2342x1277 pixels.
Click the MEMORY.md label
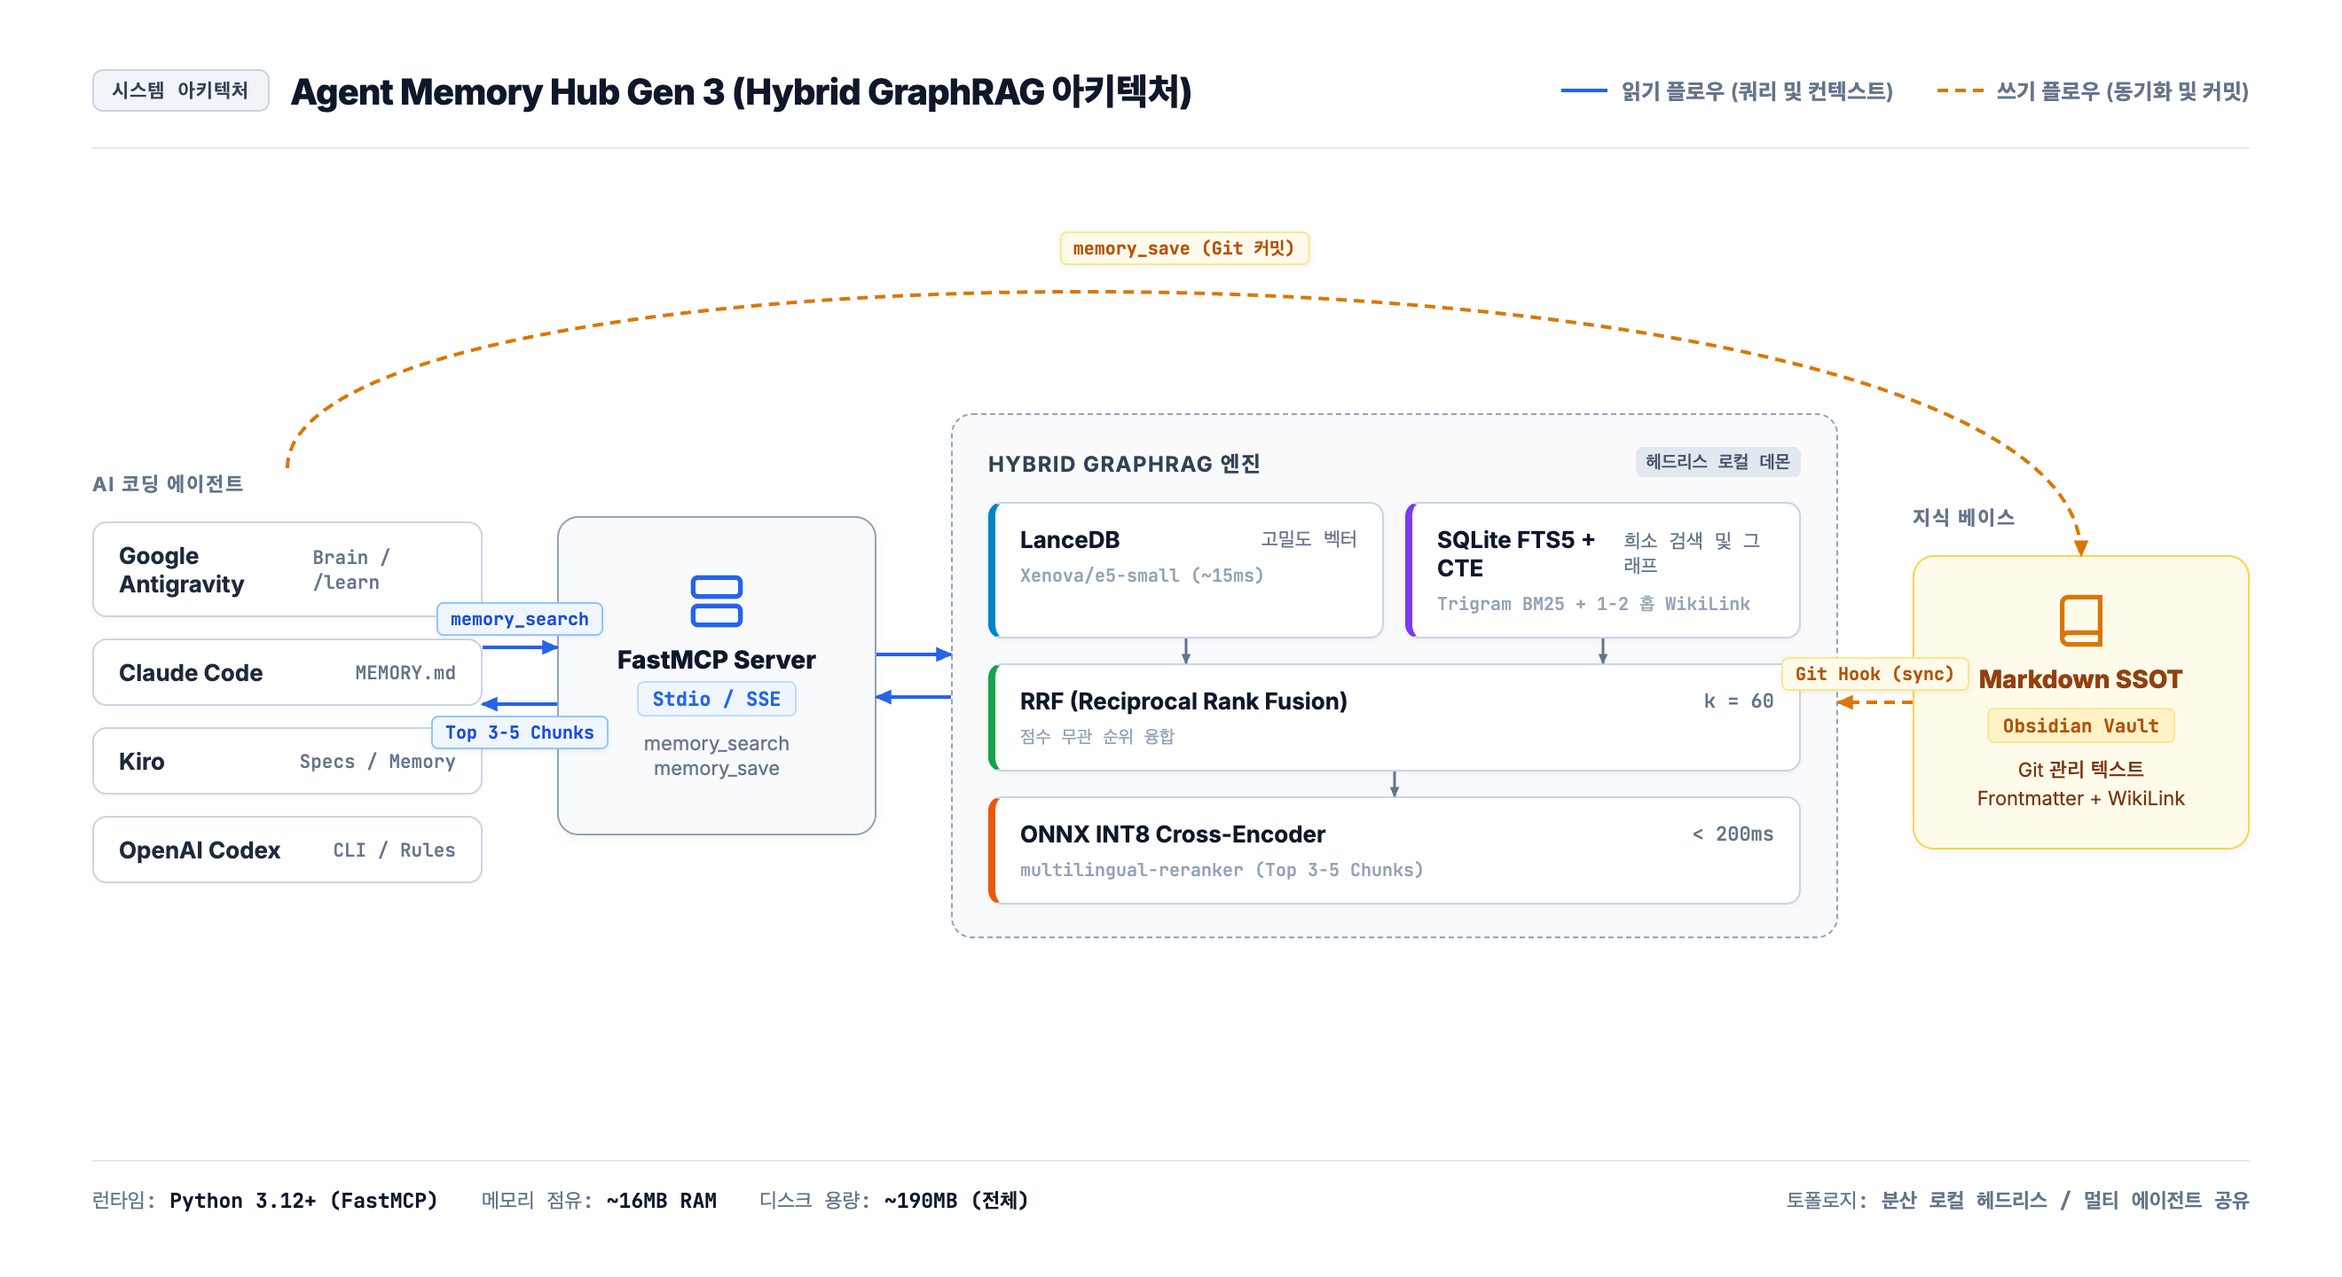tap(405, 672)
